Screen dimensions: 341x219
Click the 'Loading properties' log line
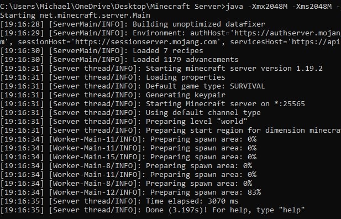[x=113, y=77]
